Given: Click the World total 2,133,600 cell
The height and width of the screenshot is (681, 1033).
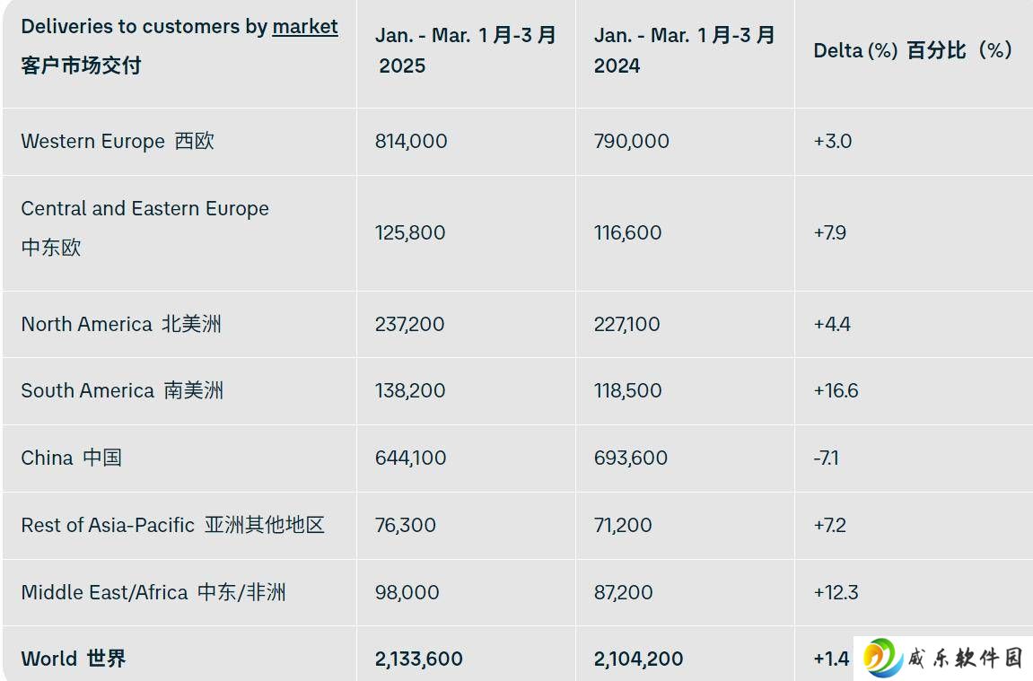Looking at the screenshot, I should [419, 659].
